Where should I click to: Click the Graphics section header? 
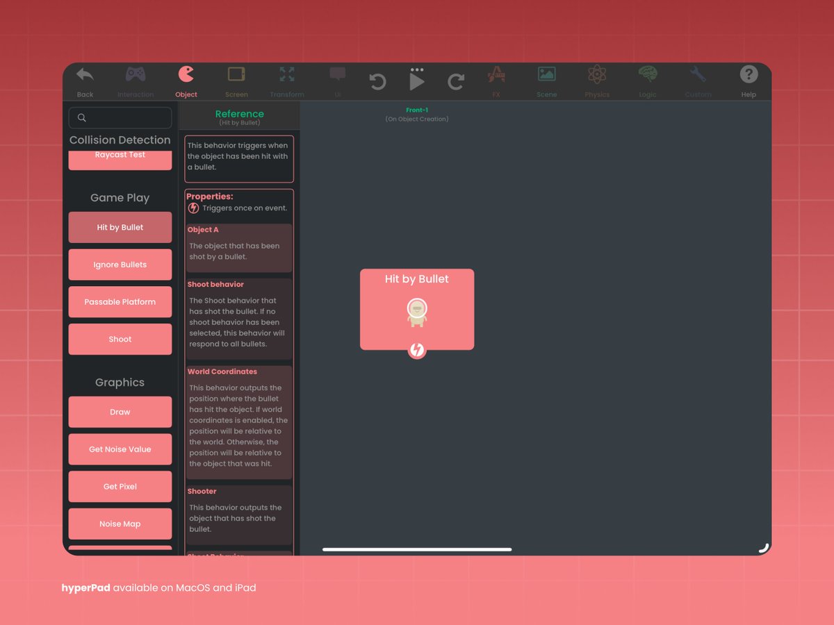pos(120,383)
